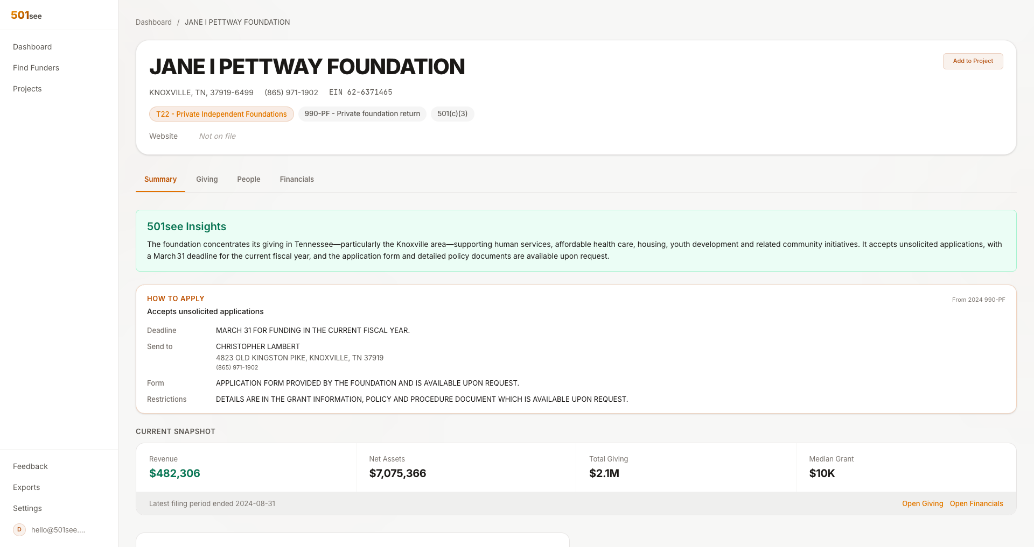
Task: Click the Revenue value $482,306
Action: tap(174, 473)
